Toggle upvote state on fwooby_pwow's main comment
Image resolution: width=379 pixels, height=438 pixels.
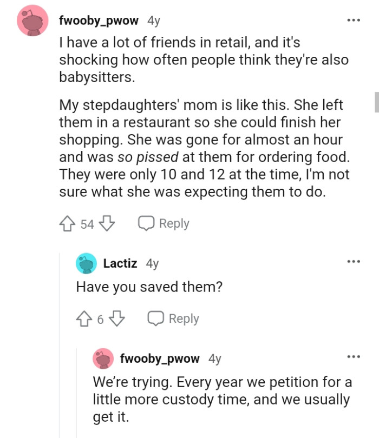tap(68, 223)
